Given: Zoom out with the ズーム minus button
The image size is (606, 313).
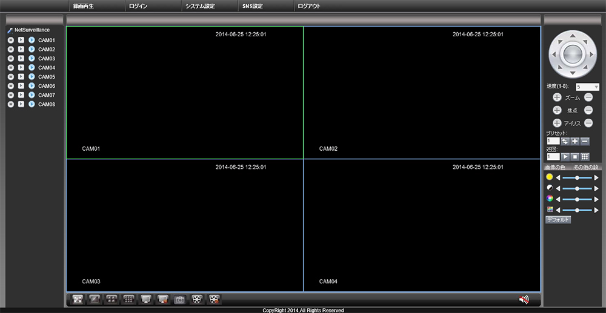Looking at the screenshot, I should 588,97.
